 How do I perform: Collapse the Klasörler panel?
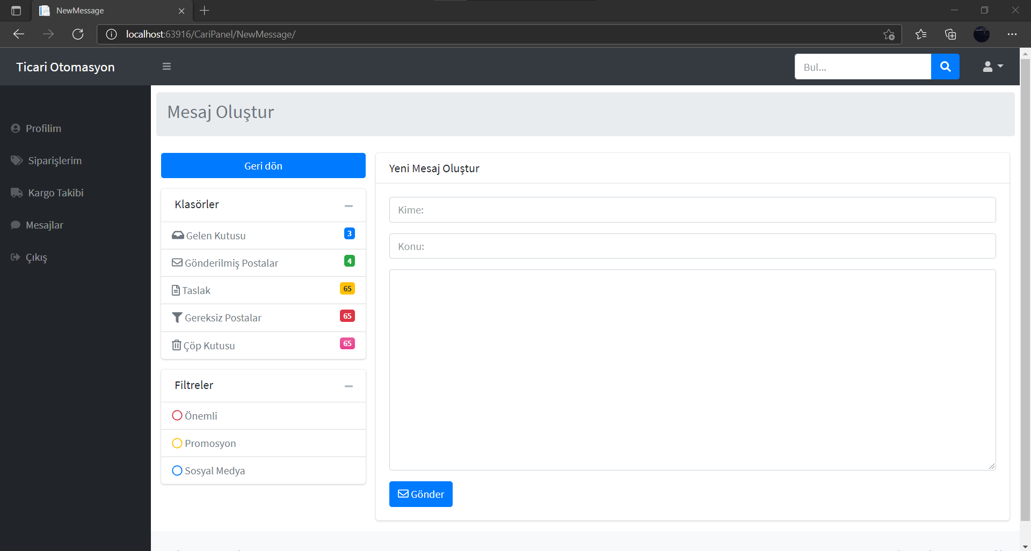[348, 205]
